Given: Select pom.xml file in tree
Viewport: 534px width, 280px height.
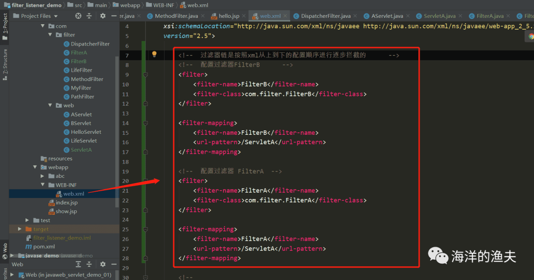Looking at the screenshot, I should 40,246.
